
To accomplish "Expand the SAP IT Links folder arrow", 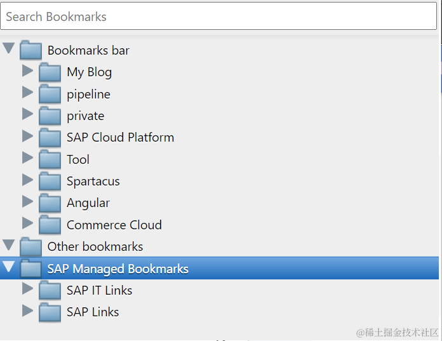I will click(x=28, y=288).
